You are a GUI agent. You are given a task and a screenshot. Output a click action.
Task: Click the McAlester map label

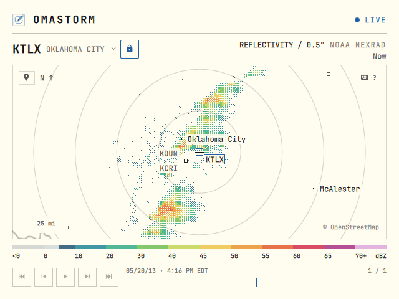tap(340, 189)
